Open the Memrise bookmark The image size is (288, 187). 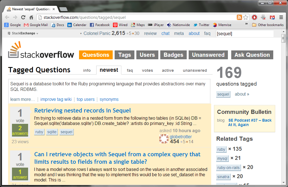point(222,25)
